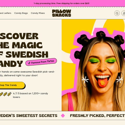
Task: Open the Best sellers menu item
Action: [5, 13]
